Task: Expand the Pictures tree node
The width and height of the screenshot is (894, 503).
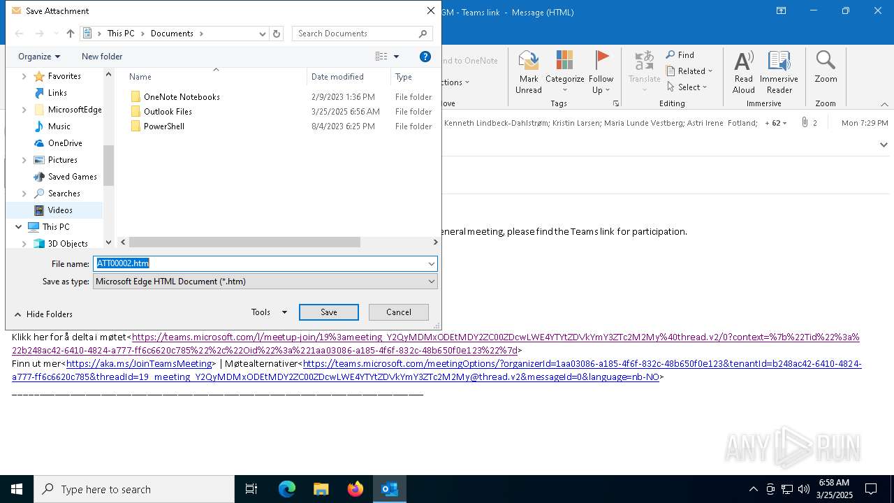Action: pos(24,160)
